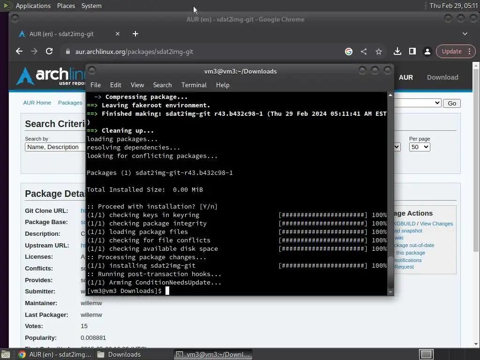Open terminal View menu

[137, 85]
